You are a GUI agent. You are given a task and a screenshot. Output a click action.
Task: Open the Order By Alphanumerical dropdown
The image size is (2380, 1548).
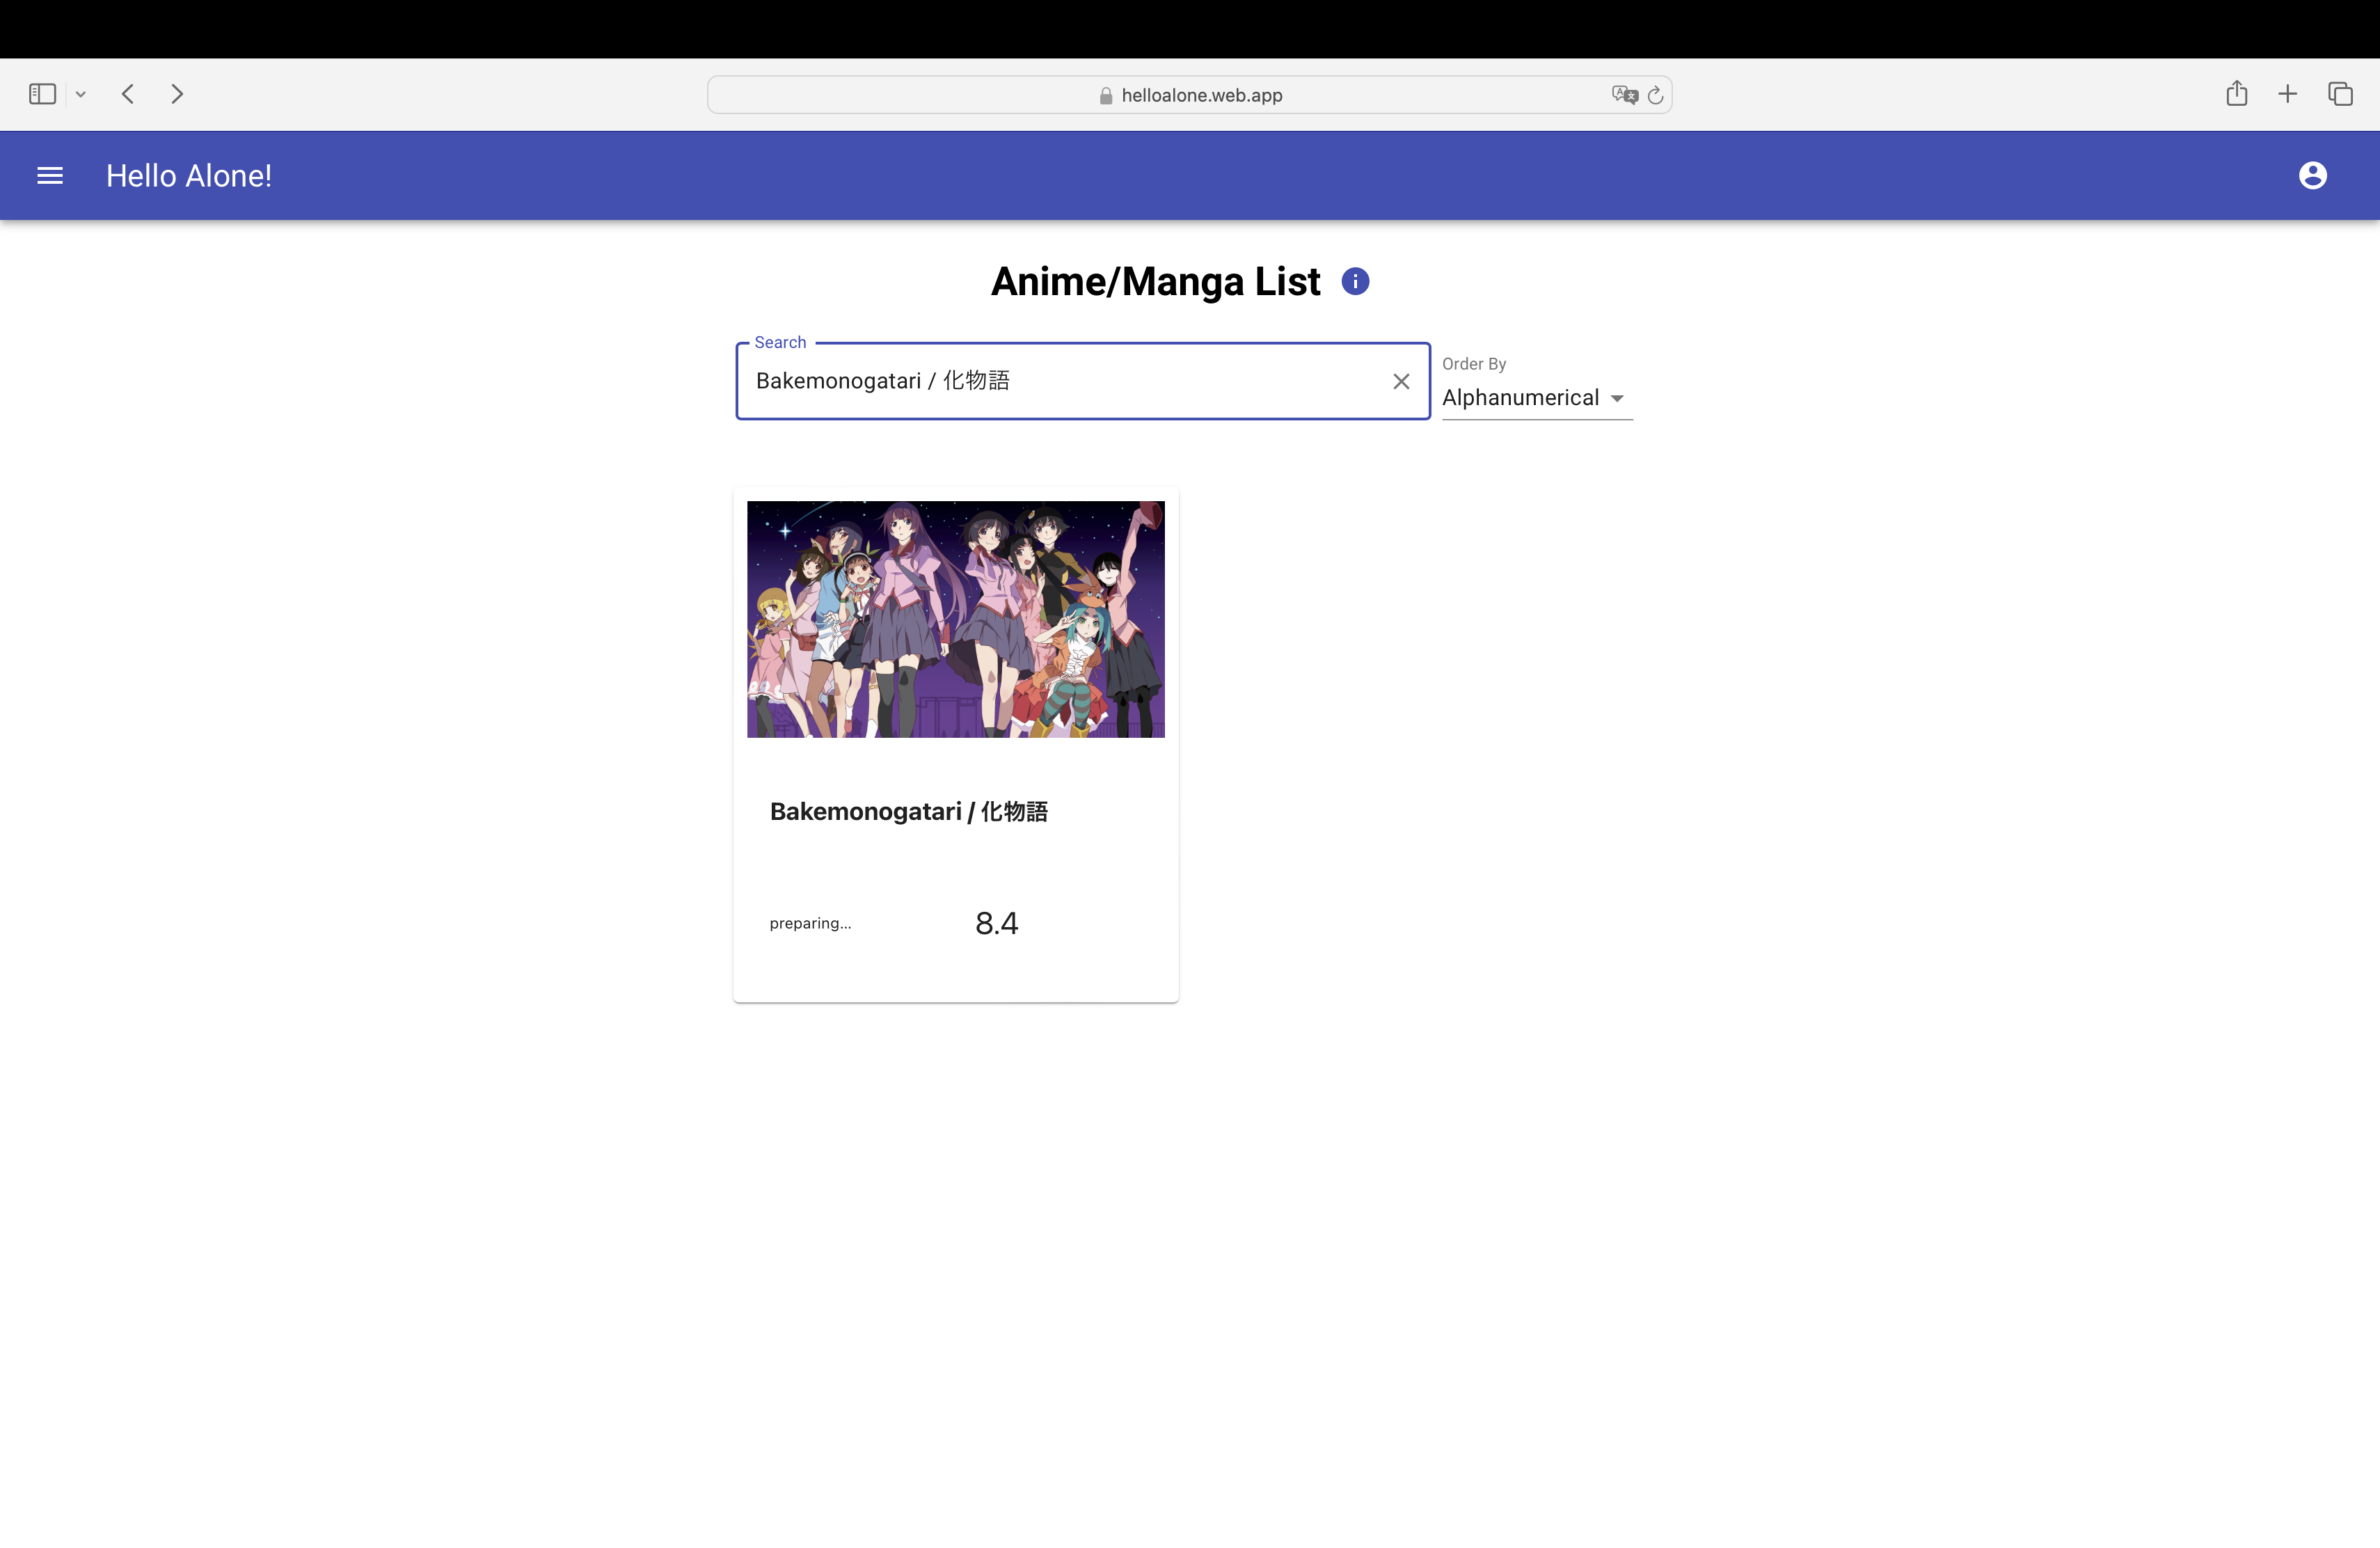pos(1537,398)
